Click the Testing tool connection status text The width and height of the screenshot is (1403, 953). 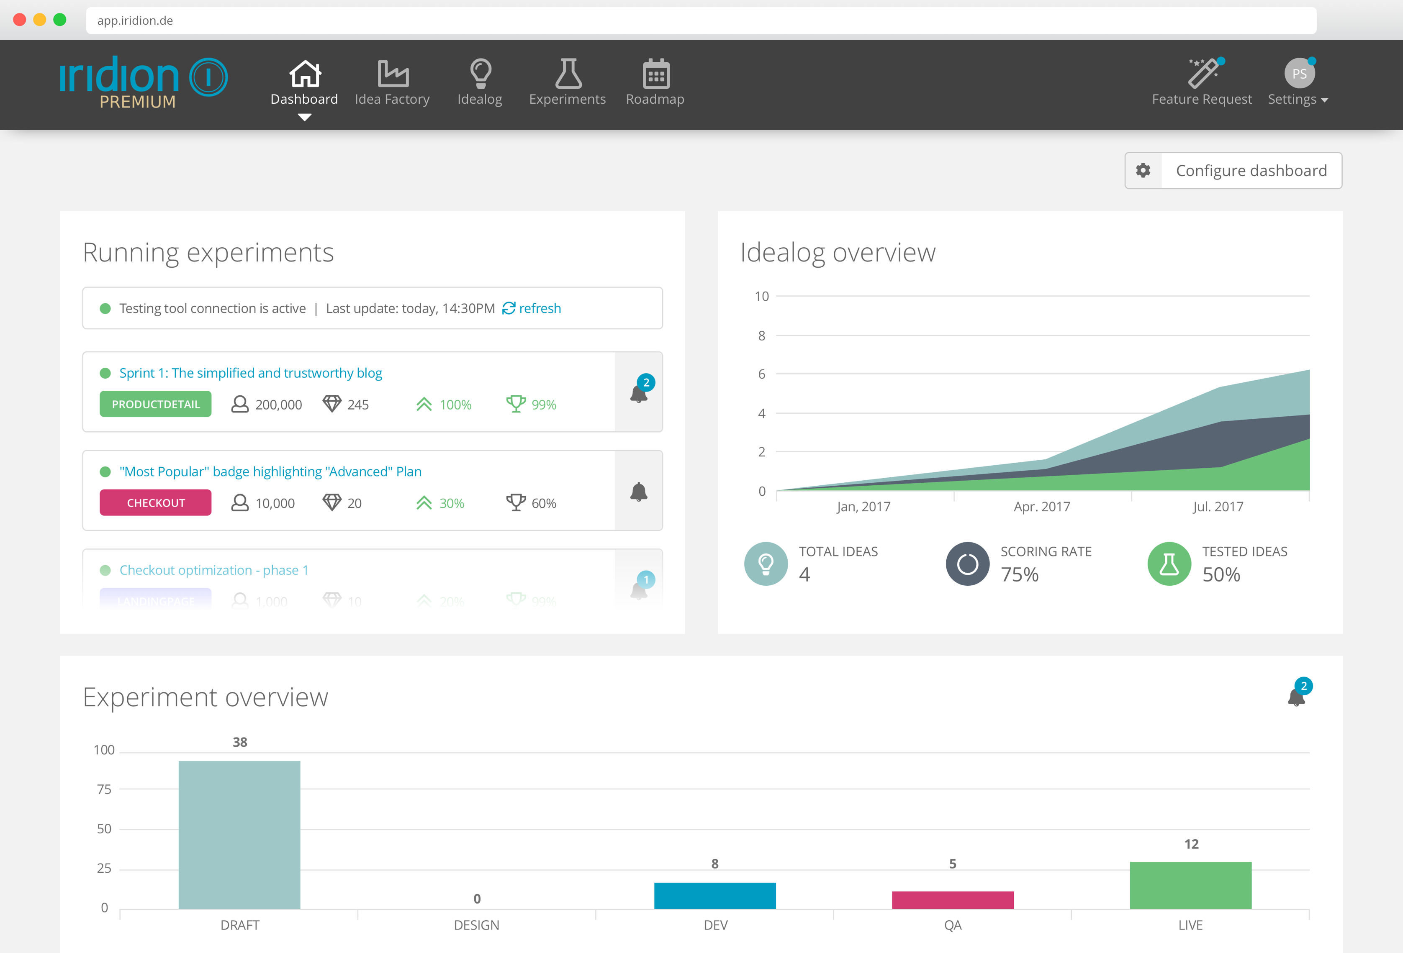tap(213, 308)
